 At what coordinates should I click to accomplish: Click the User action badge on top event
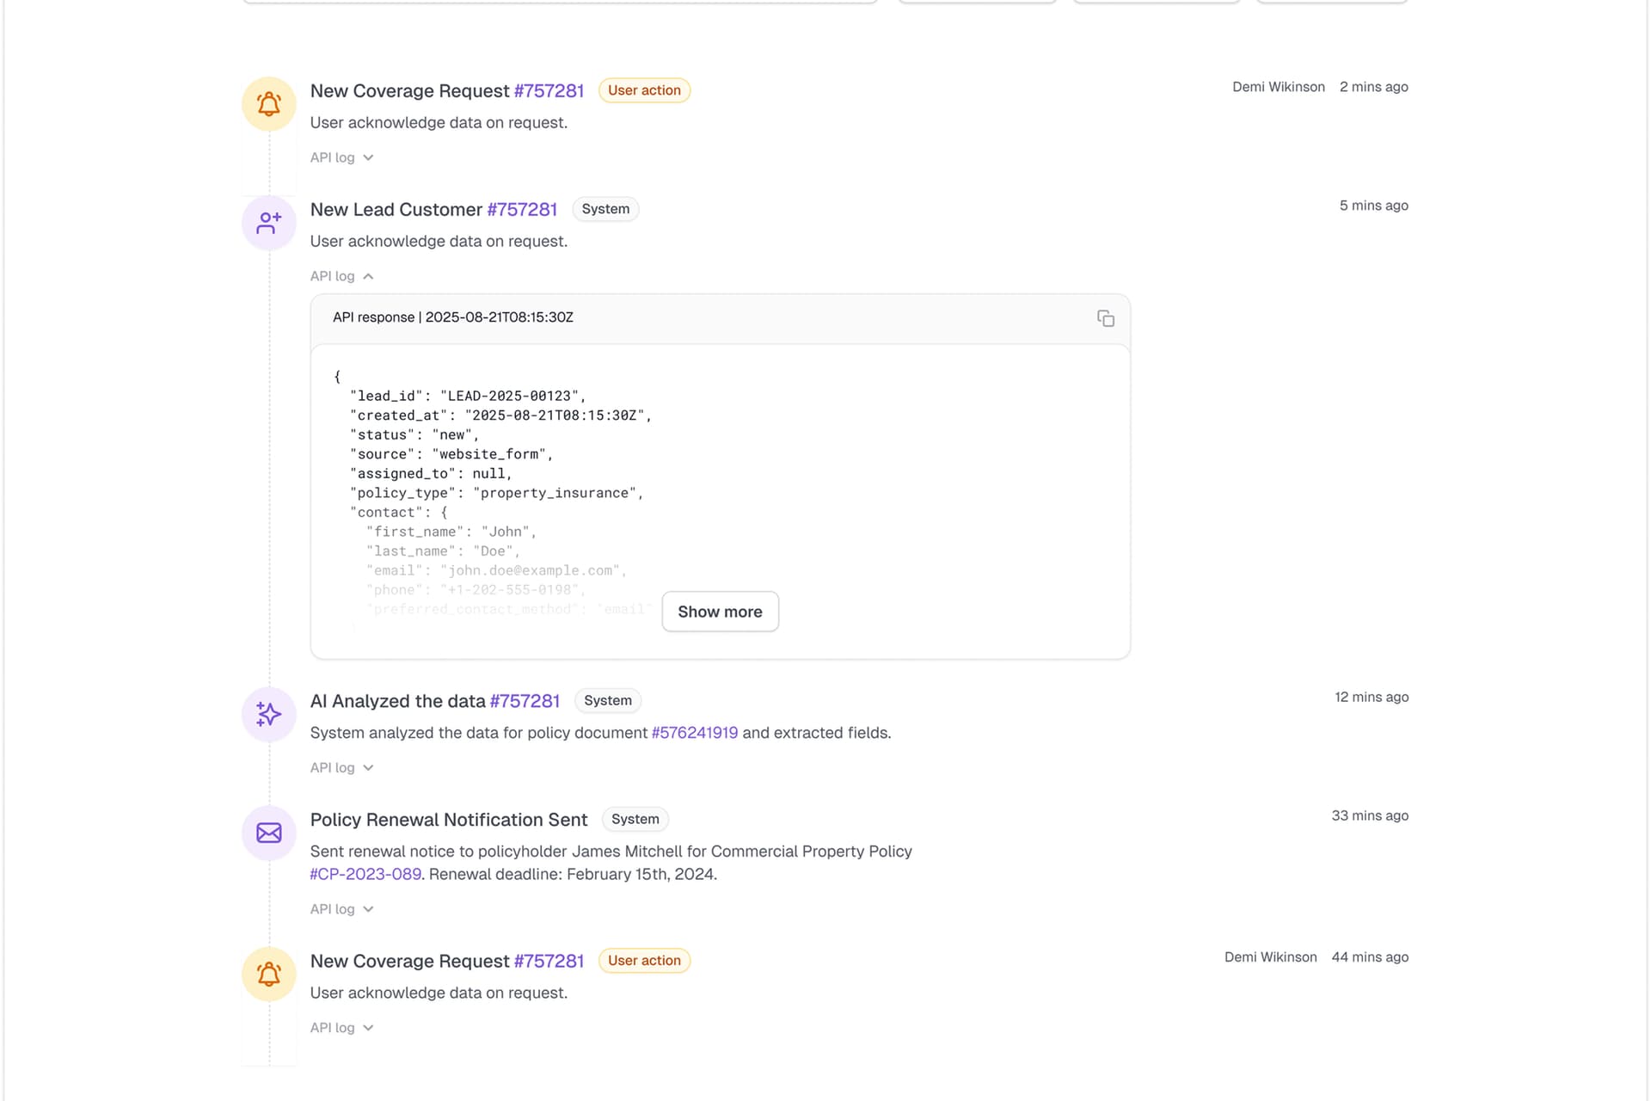point(644,90)
